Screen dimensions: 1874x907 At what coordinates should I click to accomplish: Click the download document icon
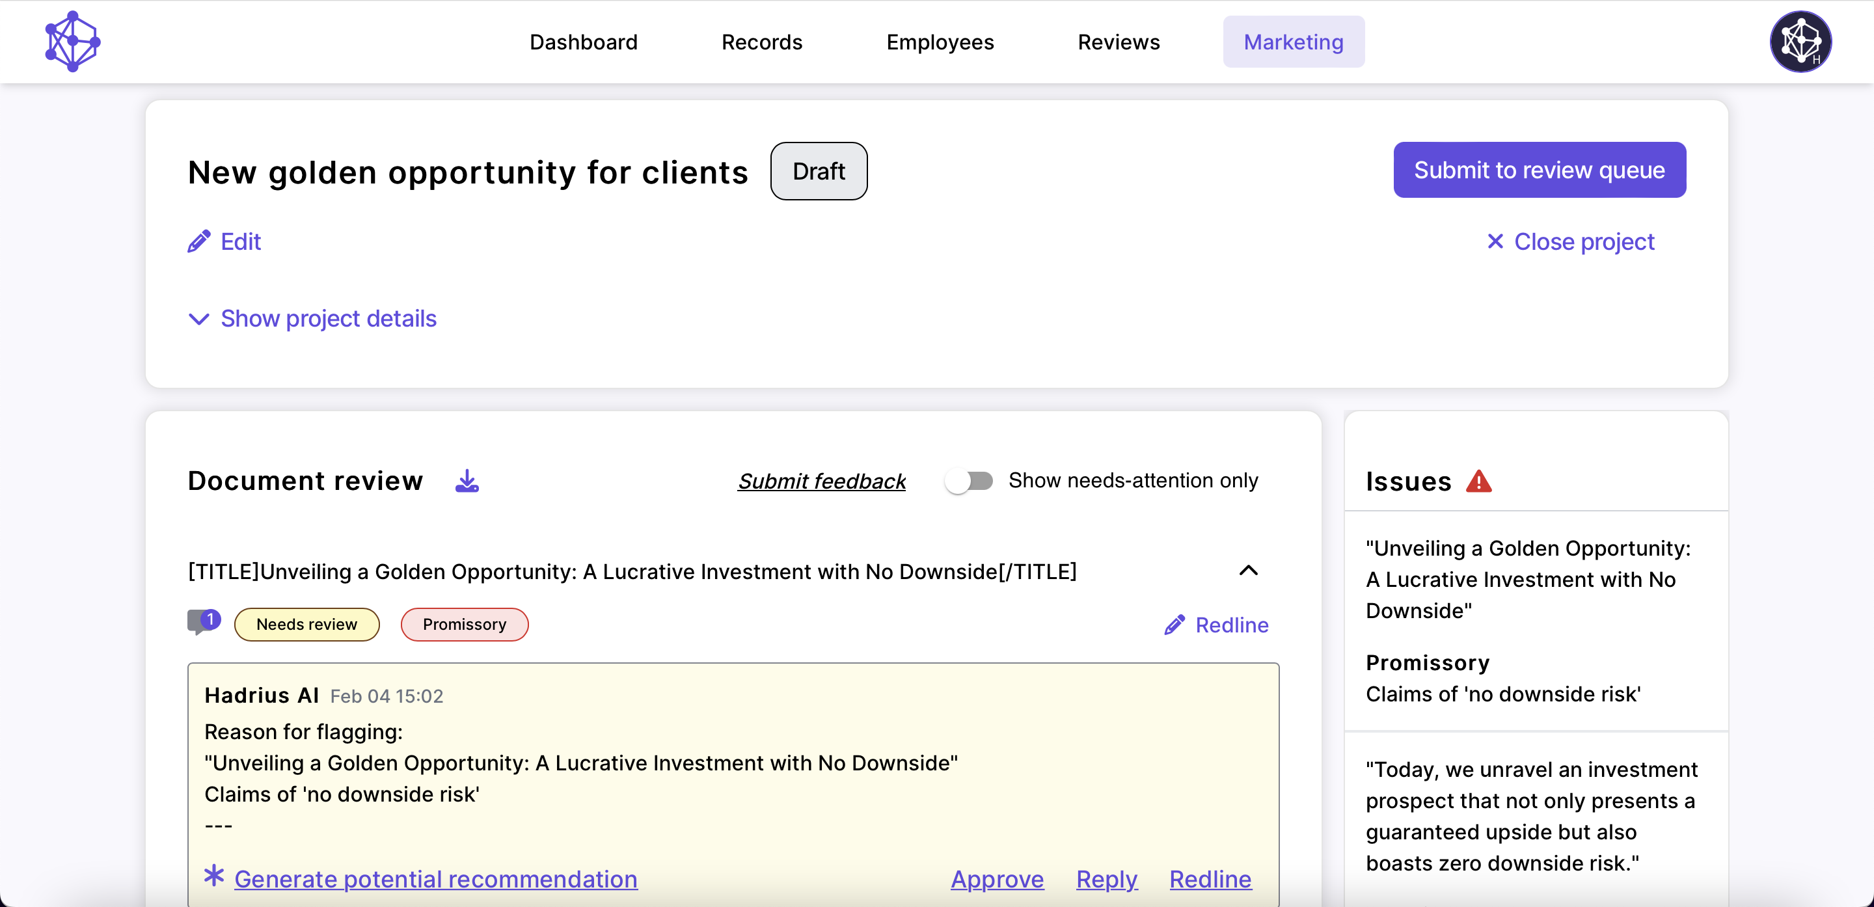click(467, 481)
